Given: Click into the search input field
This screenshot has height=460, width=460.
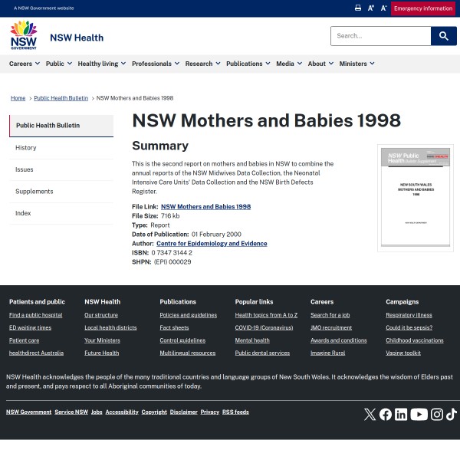Looking at the screenshot, I should coord(380,36).
